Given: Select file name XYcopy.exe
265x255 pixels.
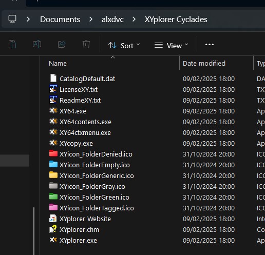Looking at the screenshot, I should tap(76, 144).
